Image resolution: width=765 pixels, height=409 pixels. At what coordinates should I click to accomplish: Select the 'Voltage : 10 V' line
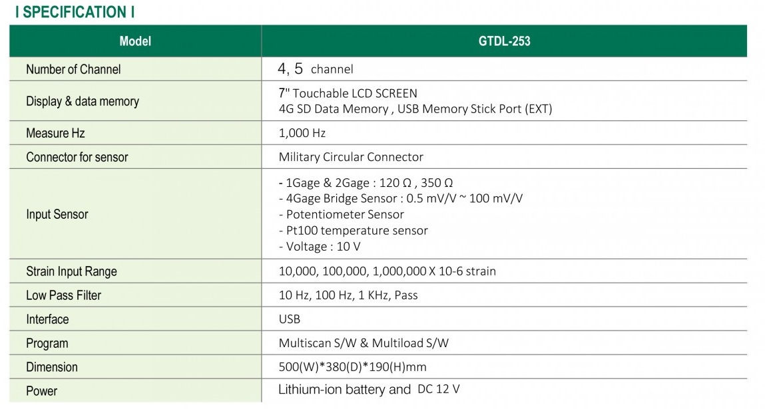point(320,247)
